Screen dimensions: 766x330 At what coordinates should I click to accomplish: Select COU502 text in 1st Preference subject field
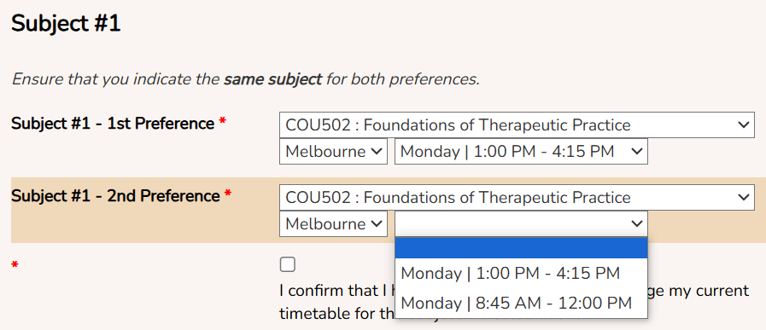[x=318, y=125]
